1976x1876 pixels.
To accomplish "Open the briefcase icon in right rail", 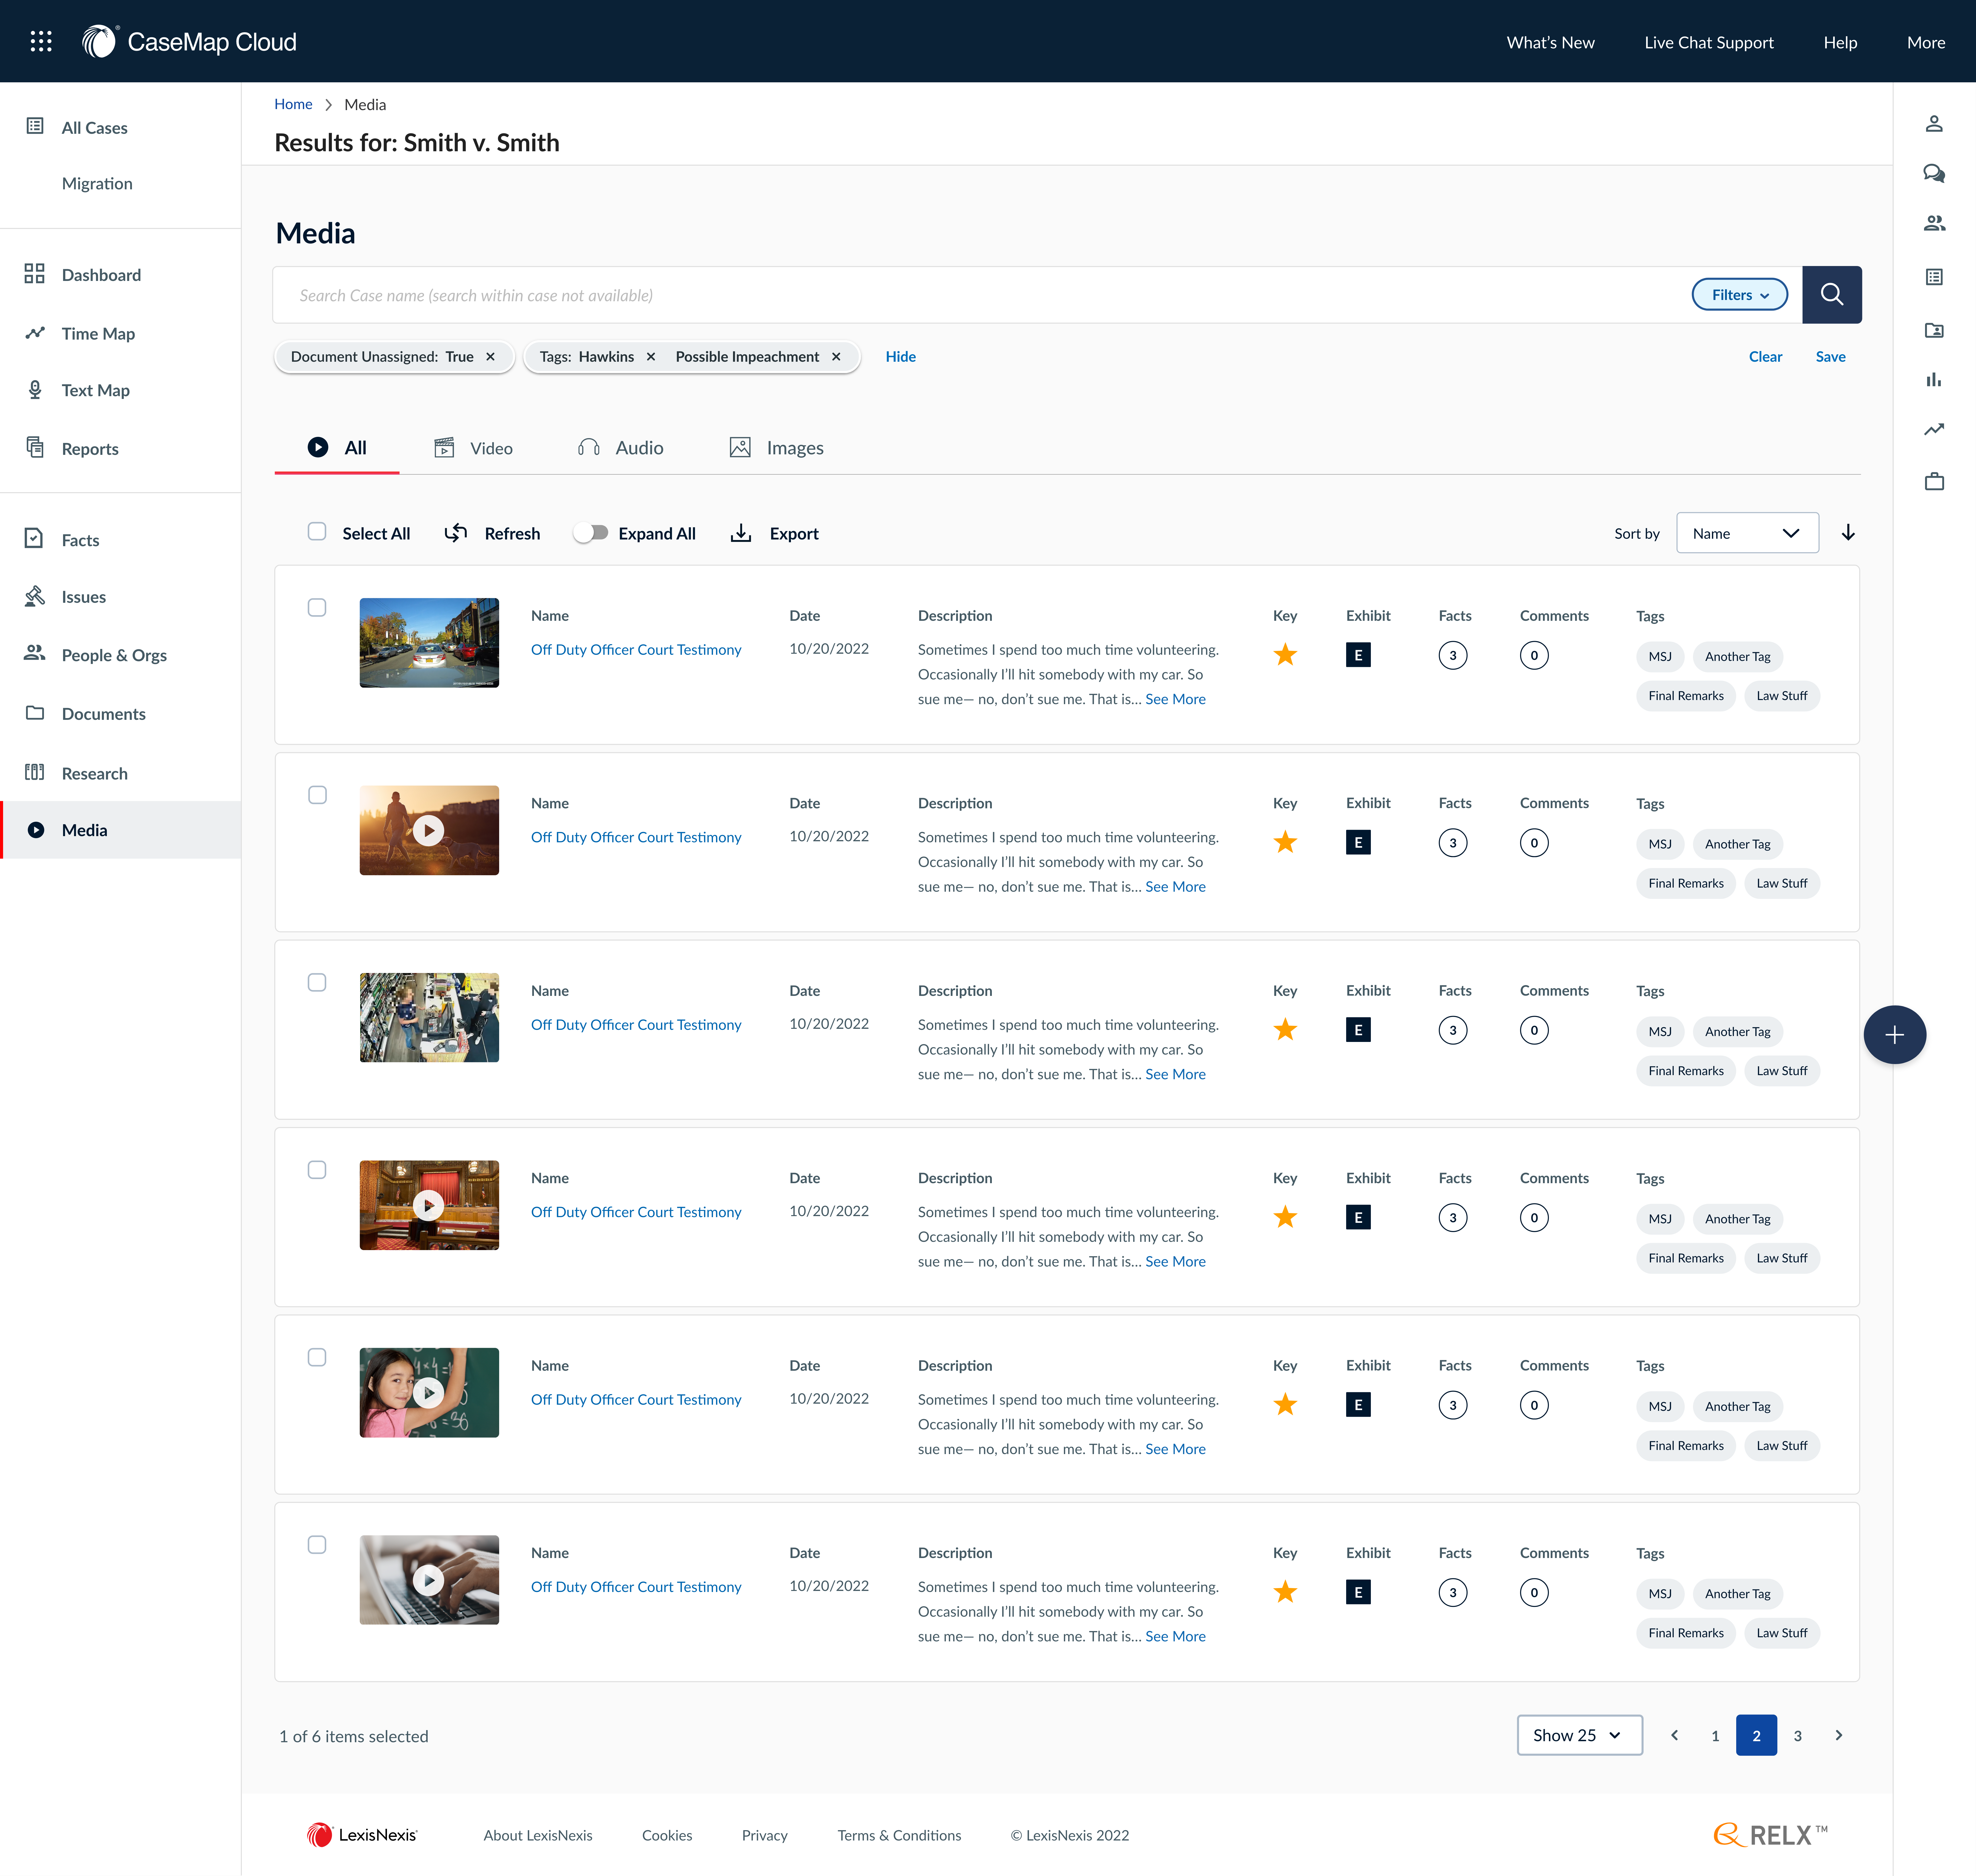I will coord(1934,482).
